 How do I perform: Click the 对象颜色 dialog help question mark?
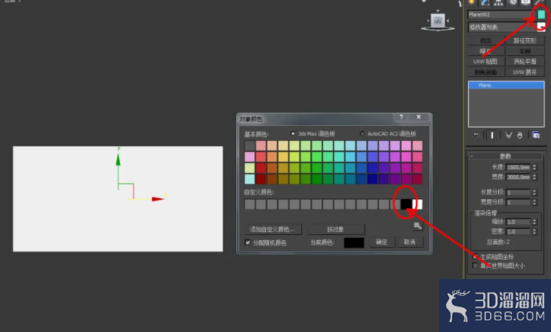pos(401,117)
